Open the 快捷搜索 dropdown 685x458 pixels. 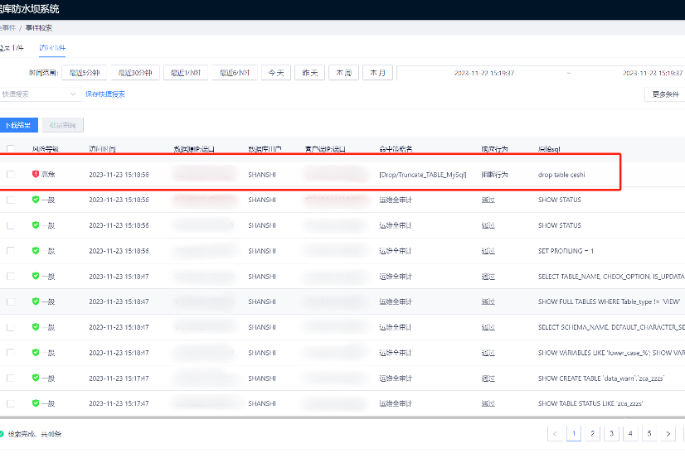(39, 94)
